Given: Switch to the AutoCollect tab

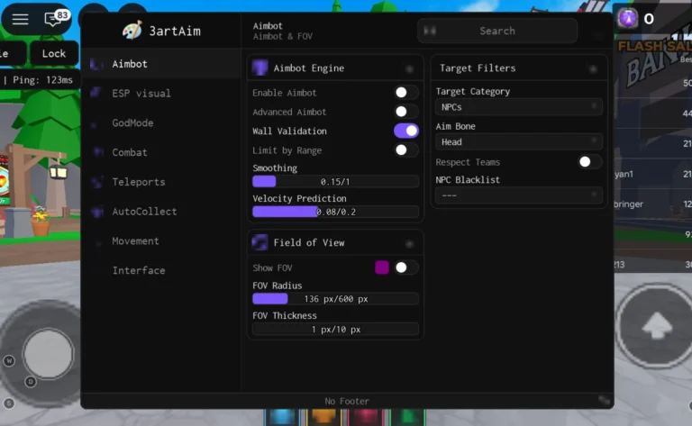Looking at the screenshot, I should 161,212.
